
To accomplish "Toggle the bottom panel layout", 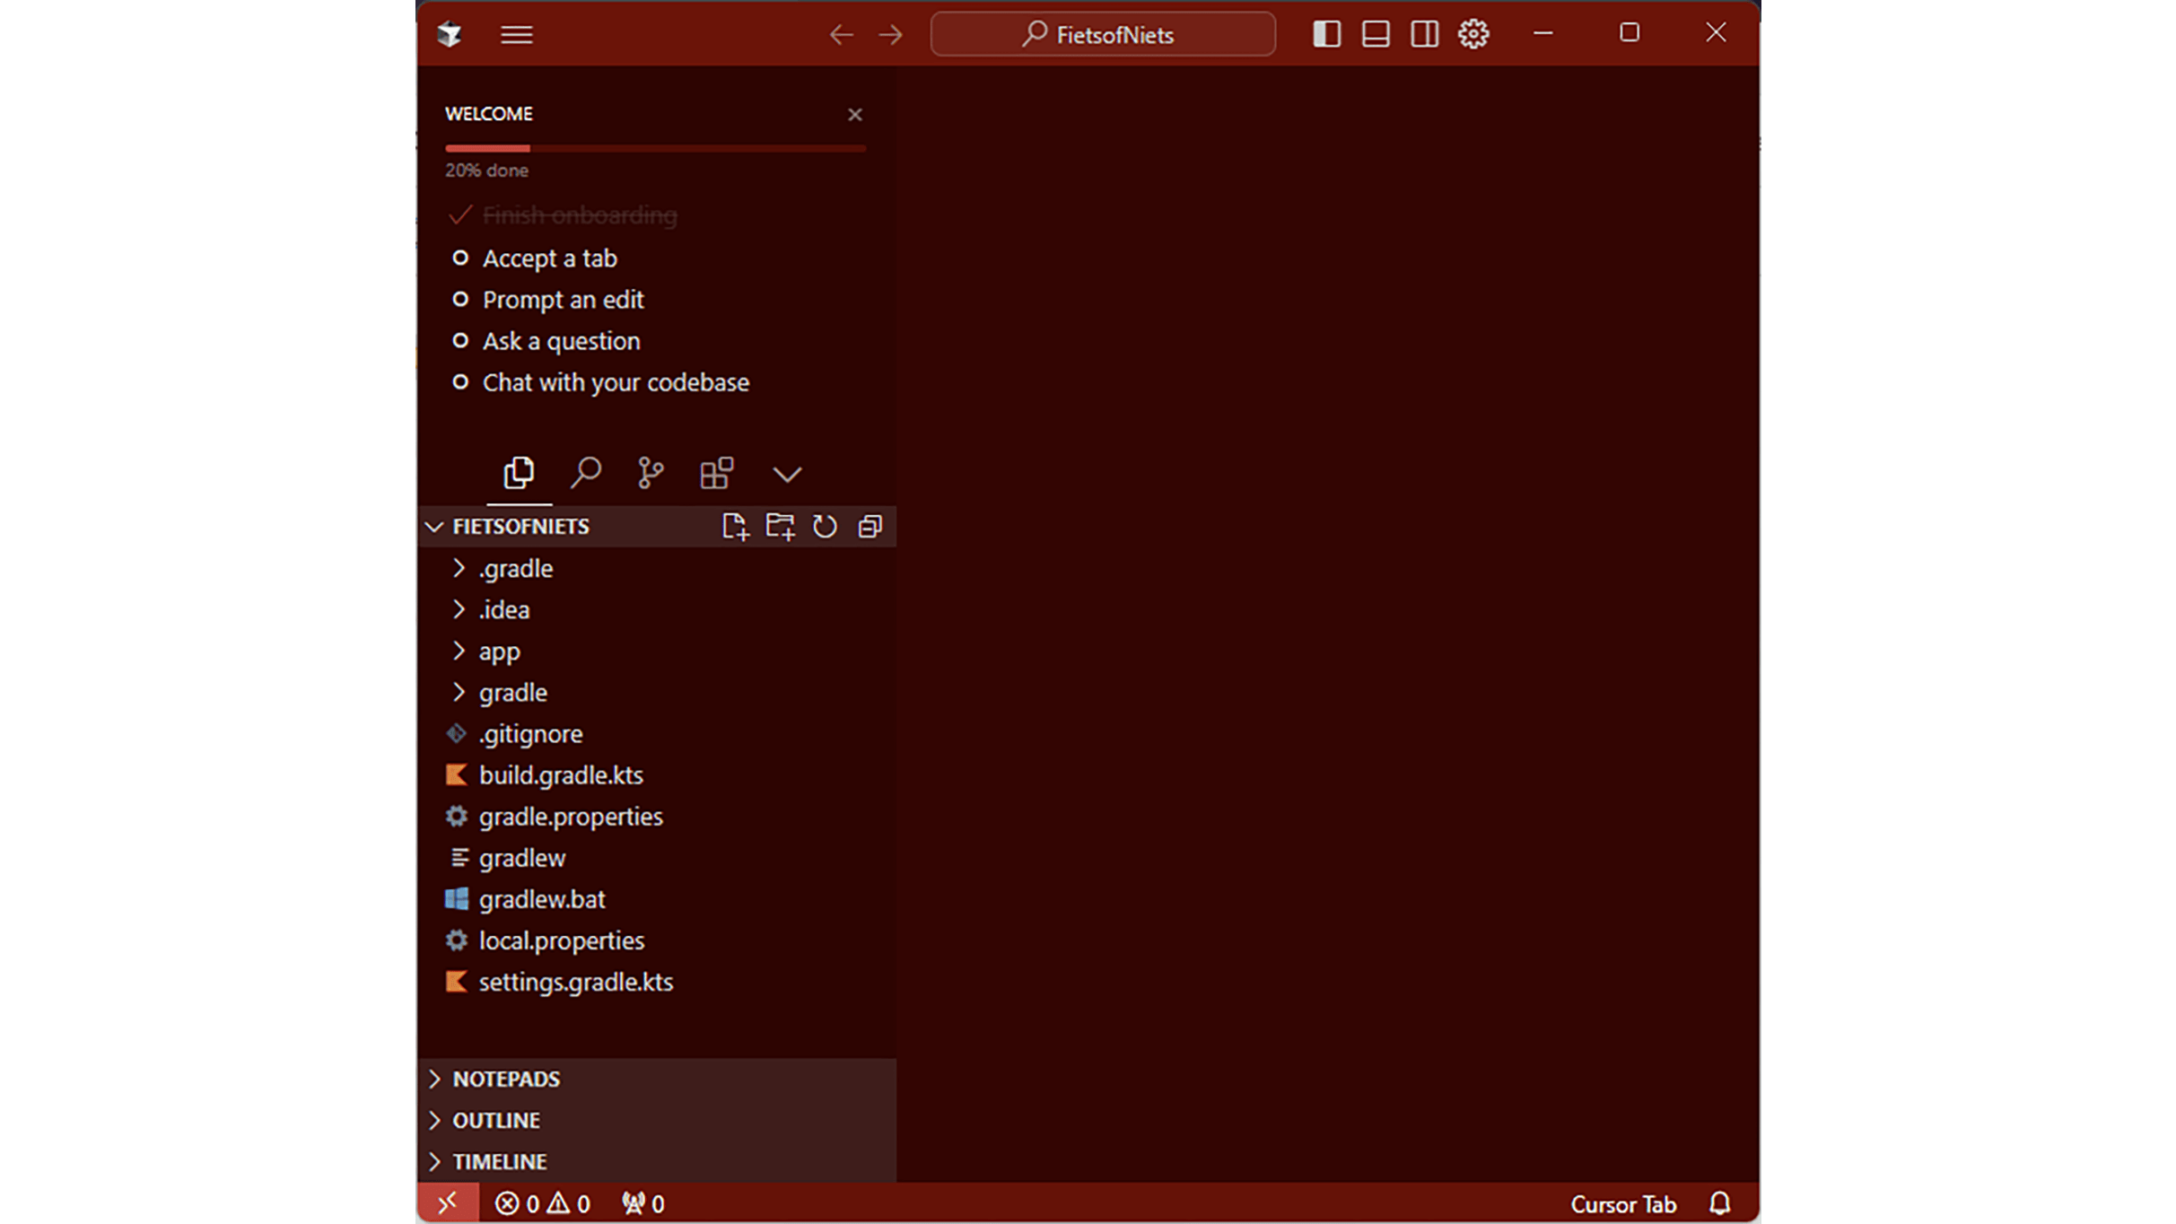I will (x=1375, y=34).
